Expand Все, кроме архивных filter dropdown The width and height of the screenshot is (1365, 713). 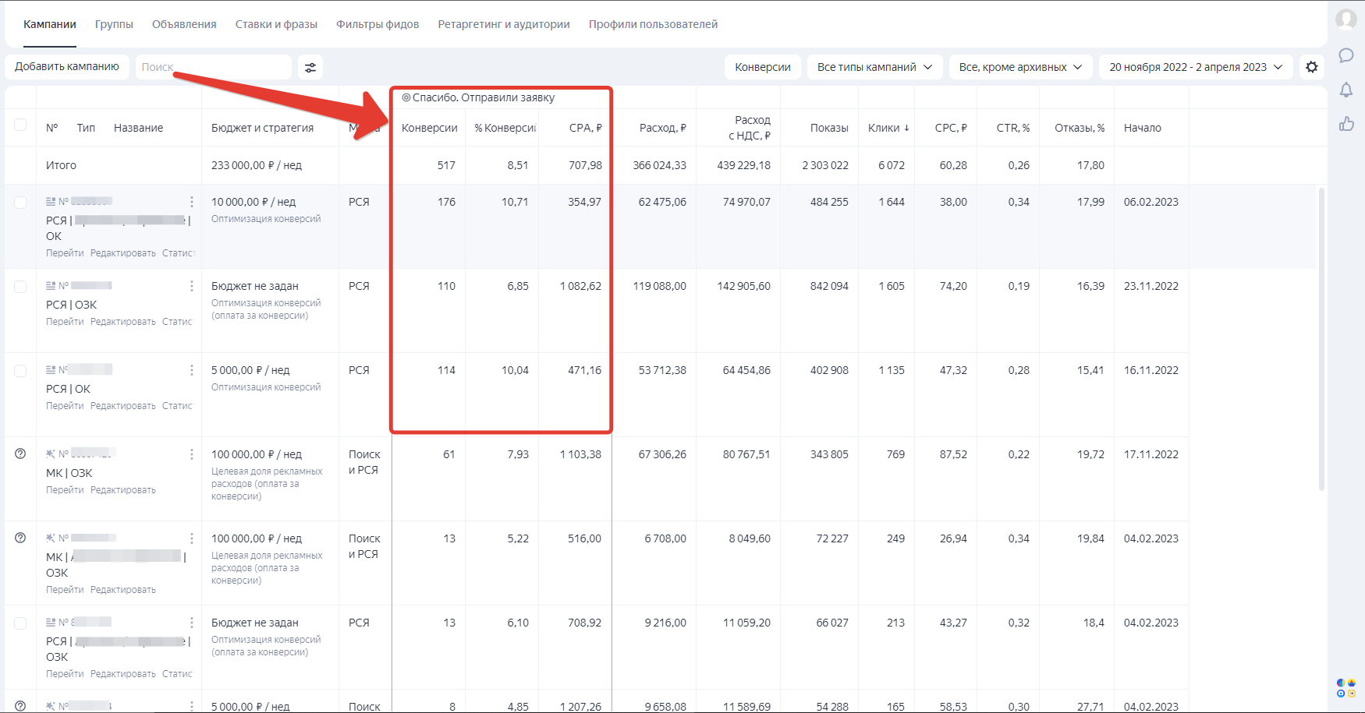[1020, 67]
